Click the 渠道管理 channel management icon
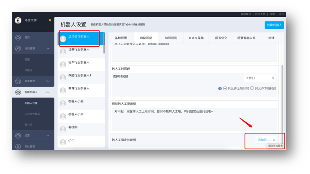 click(18, 81)
